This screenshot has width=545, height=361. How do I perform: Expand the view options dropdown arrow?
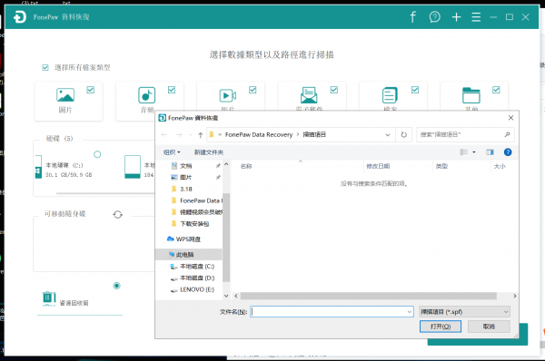[x=474, y=152]
